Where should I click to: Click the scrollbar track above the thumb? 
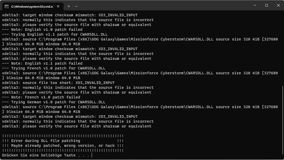(x=282, y=49)
